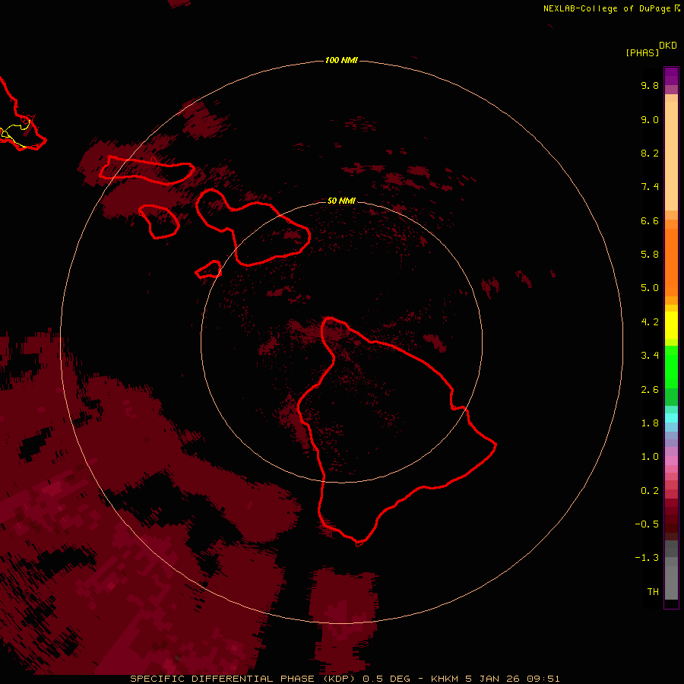
Task: Select the 8.2 value on color scale
Action: 650,153
